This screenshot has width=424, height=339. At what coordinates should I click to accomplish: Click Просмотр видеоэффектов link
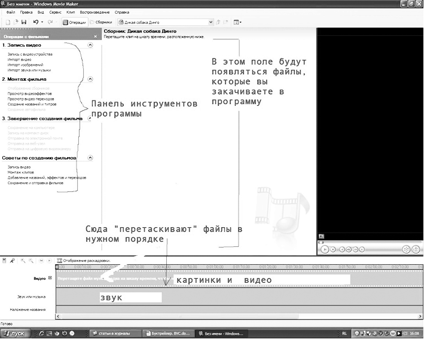tap(29, 94)
